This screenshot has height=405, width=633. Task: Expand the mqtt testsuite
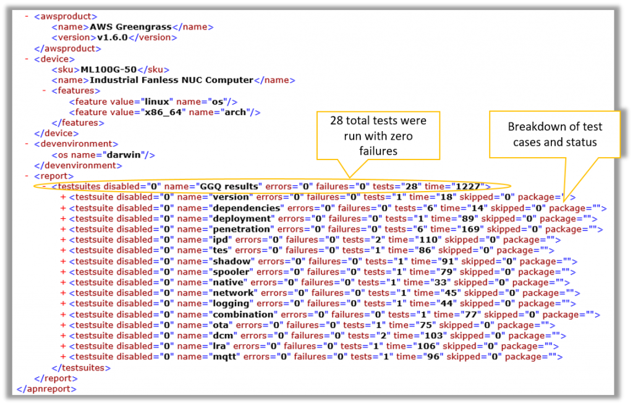[x=63, y=357]
